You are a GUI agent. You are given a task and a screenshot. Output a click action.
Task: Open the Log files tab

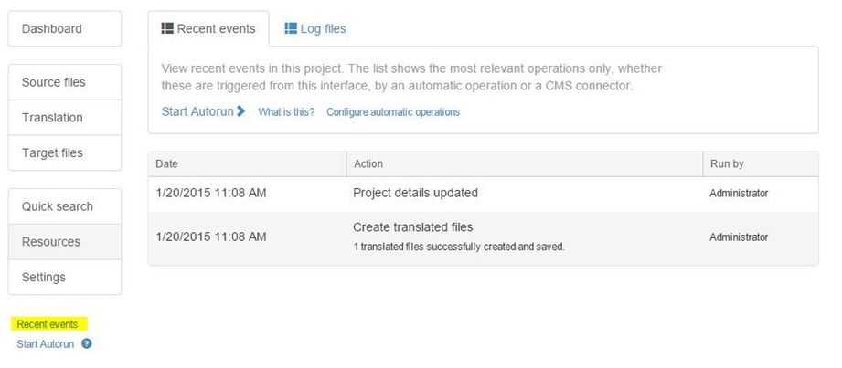click(x=315, y=28)
